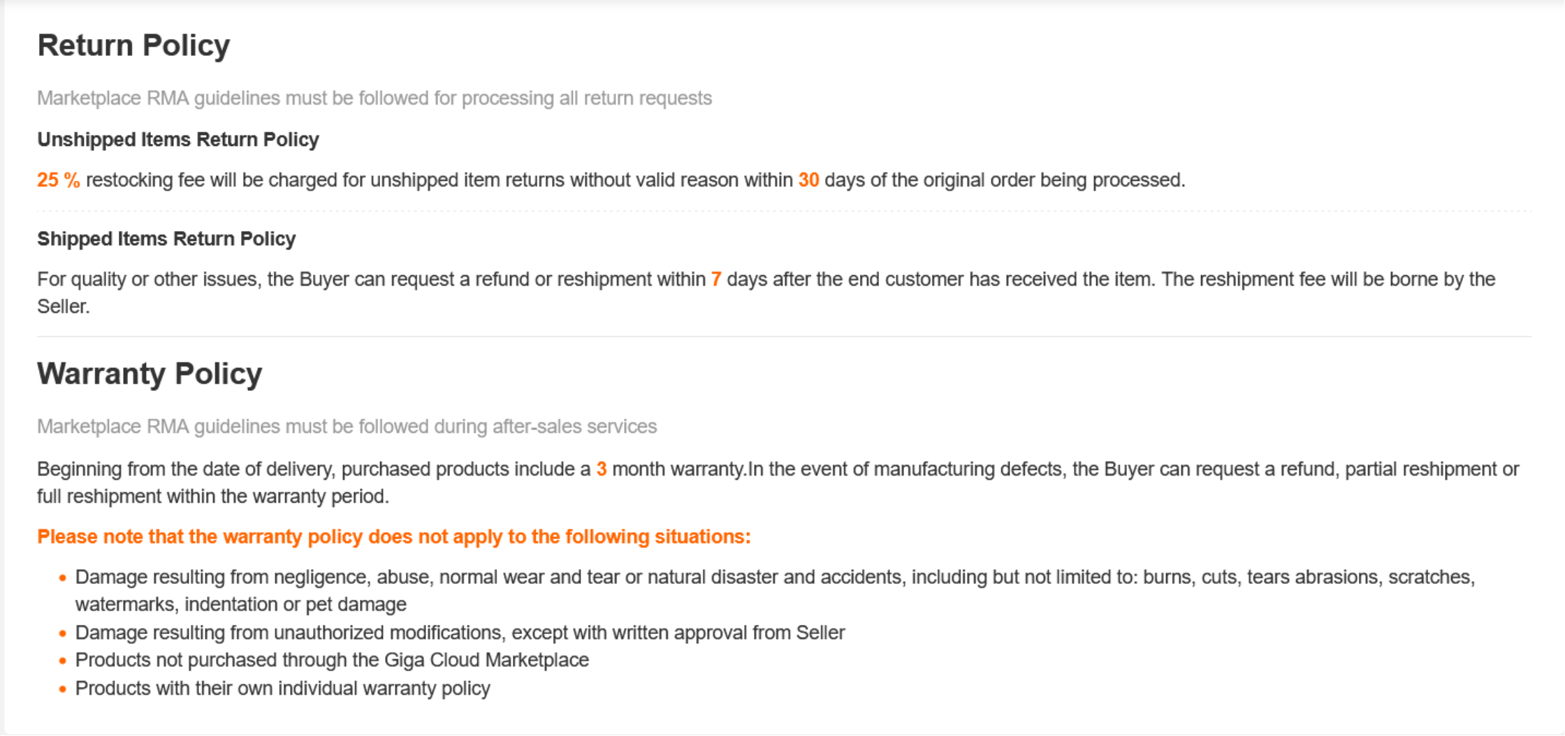
Task: Click the "Return Policy" heading
Action: pyautogui.click(x=133, y=45)
